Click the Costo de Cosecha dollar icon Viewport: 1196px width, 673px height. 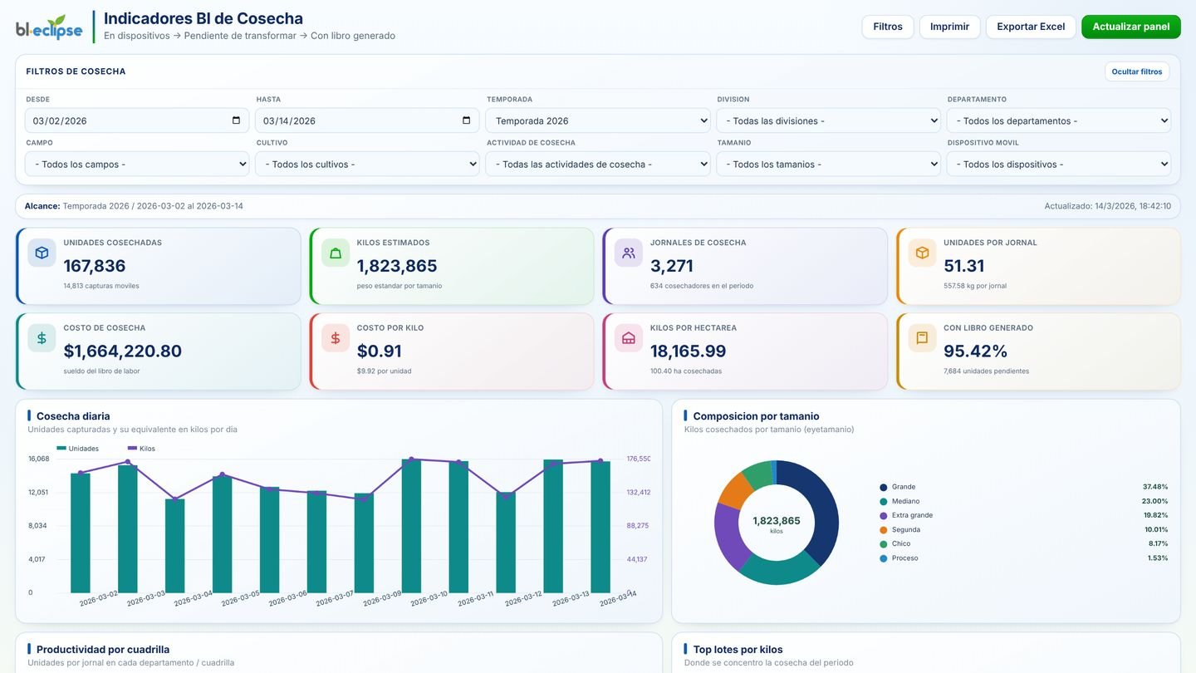point(42,338)
